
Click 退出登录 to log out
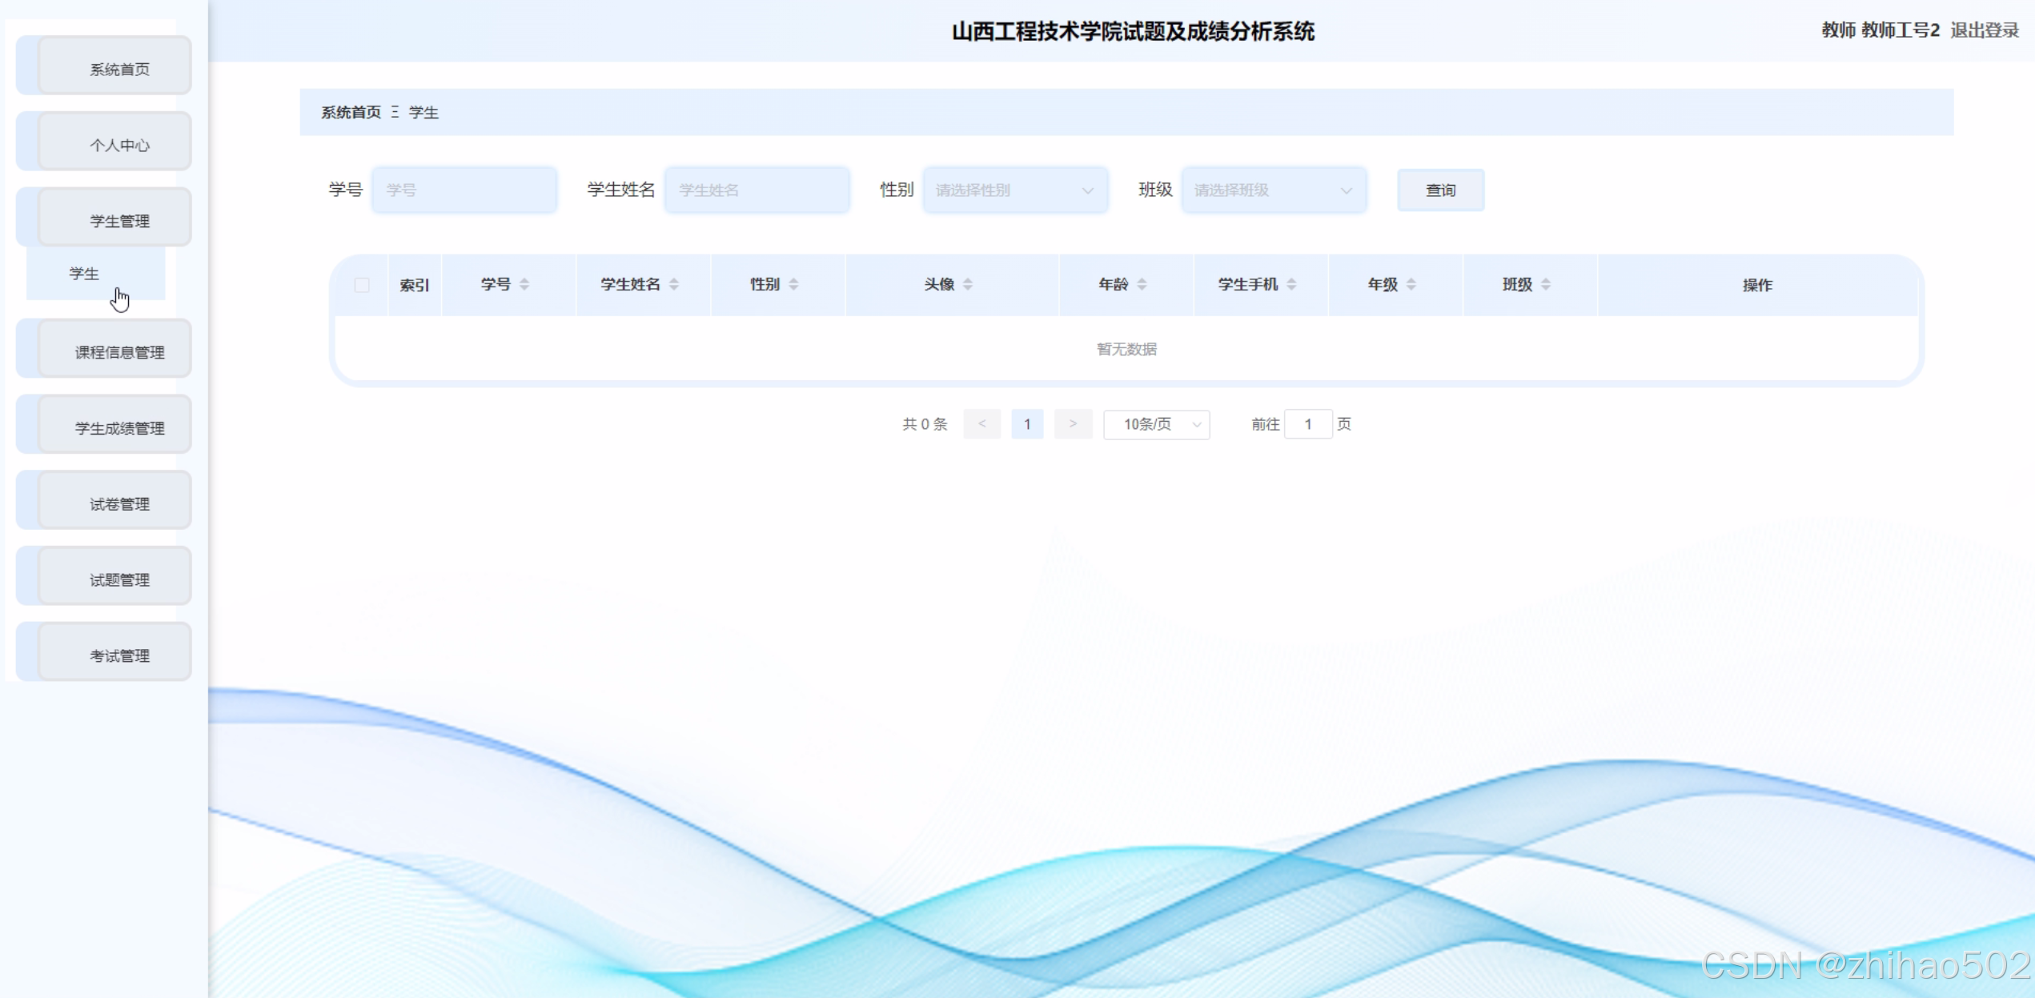click(1984, 30)
